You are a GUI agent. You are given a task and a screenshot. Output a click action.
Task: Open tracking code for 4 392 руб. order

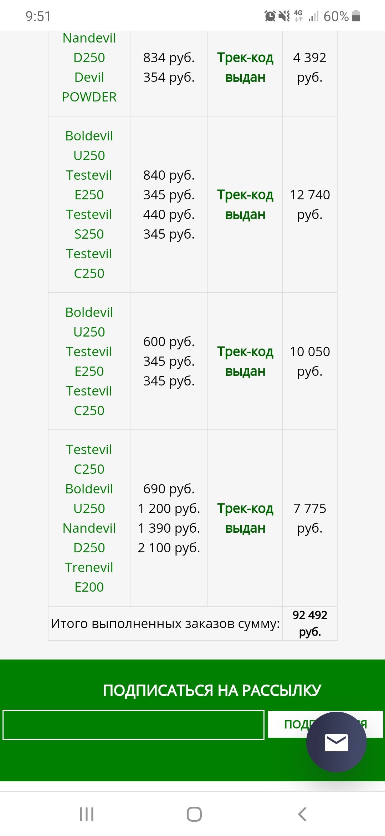pyautogui.click(x=245, y=67)
